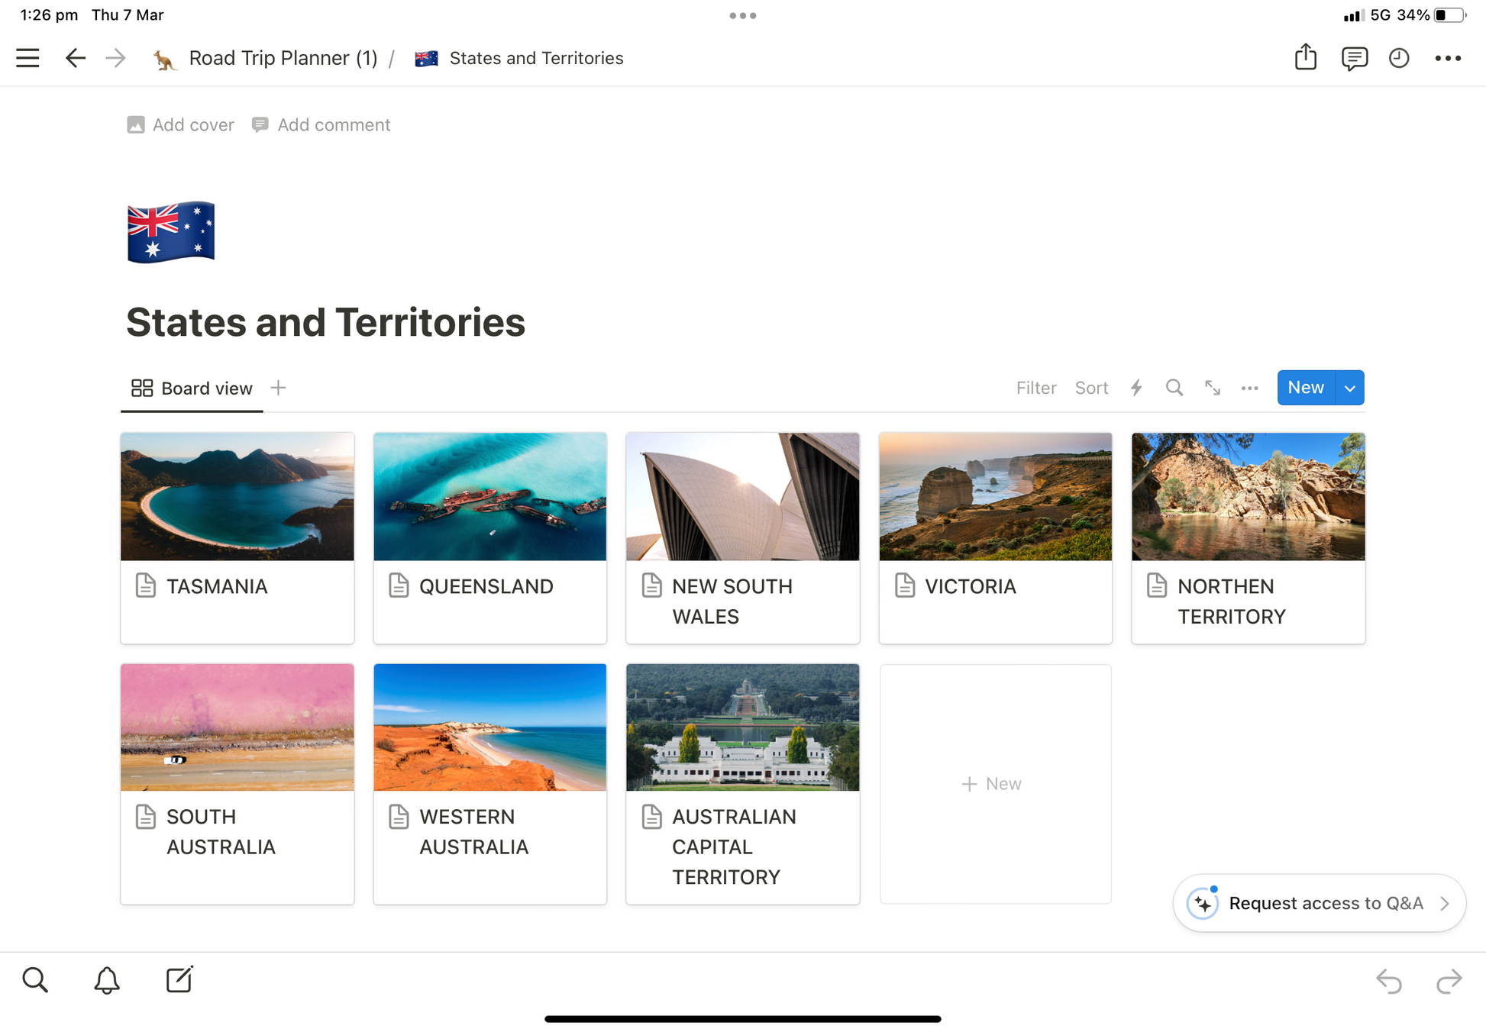View page history clock icon
The image size is (1486, 1032).
tap(1398, 58)
